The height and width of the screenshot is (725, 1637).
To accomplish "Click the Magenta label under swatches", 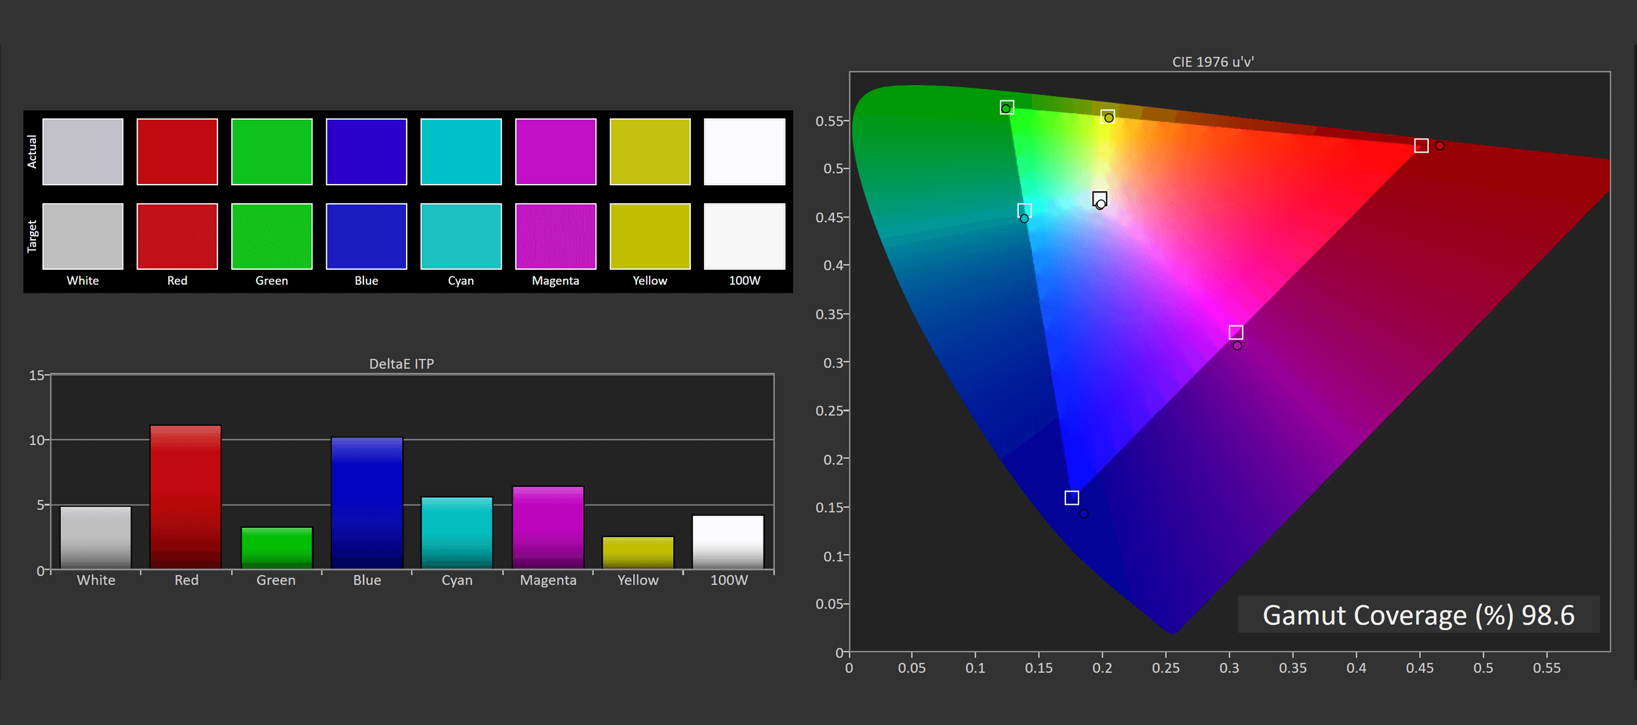I will 555,280.
